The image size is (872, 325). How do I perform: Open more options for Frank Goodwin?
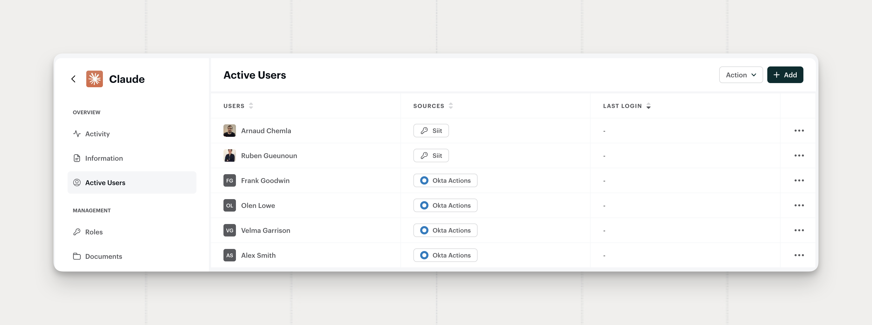coord(799,181)
